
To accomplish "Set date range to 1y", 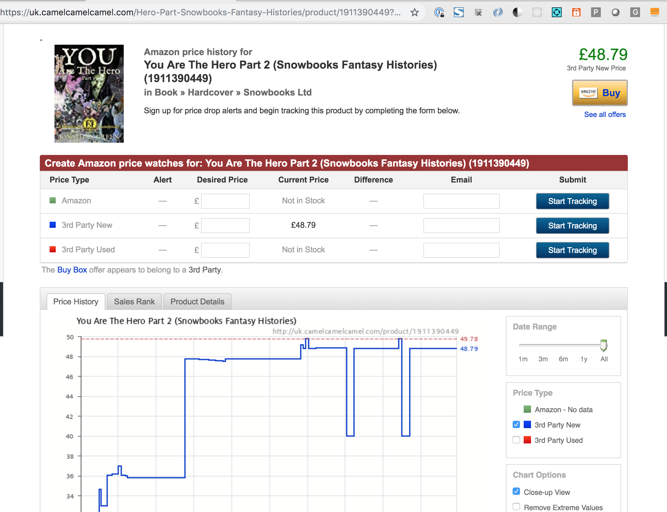I will (584, 359).
